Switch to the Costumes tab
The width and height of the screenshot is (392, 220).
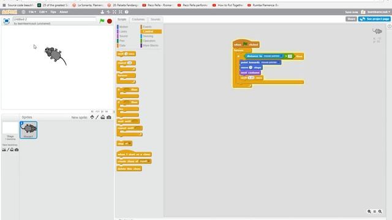(138, 20)
